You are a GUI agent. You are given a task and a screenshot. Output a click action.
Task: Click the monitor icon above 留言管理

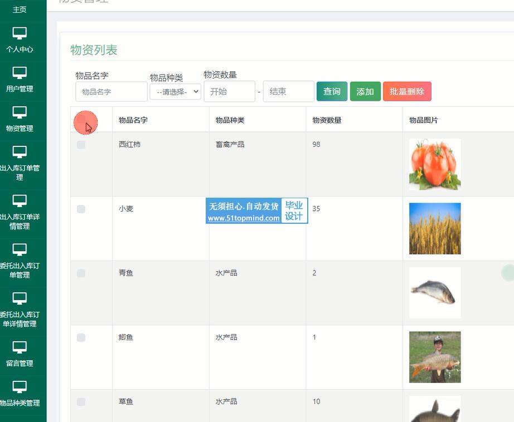coord(20,347)
